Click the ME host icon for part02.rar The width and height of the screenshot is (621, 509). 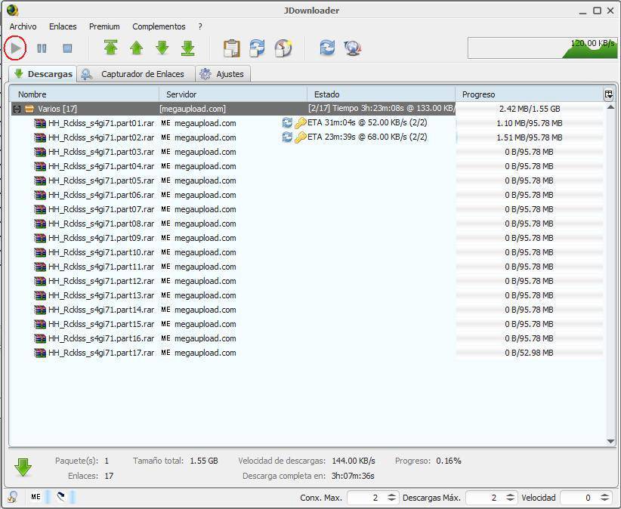pyautogui.click(x=165, y=137)
